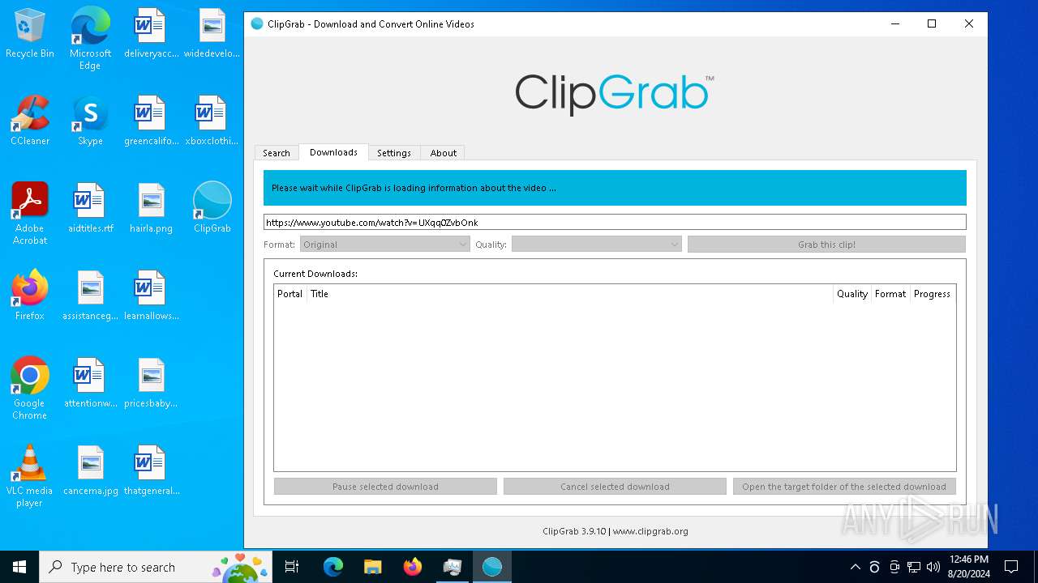1038x583 pixels.
Task: Open the aidtitles.rtf file
Action: click(90, 208)
